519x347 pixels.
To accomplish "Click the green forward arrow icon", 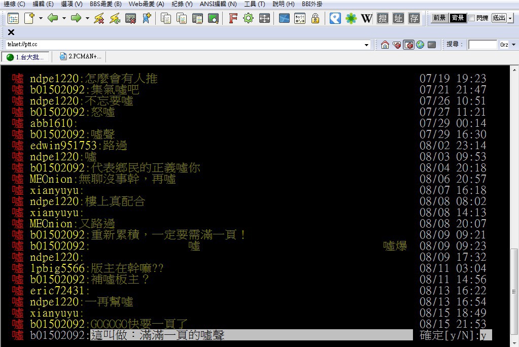I will pyautogui.click(x=76, y=18).
